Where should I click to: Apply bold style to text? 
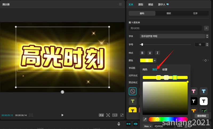tap(142, 53)
